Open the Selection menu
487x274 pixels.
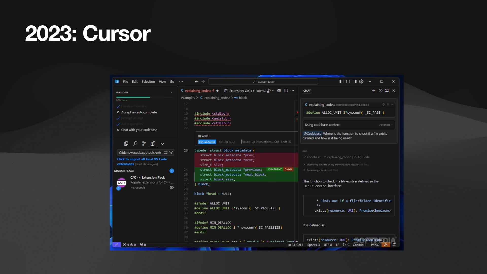[148, 81]
